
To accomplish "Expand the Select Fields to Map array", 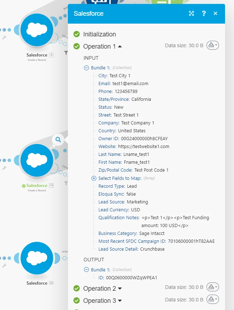I will [94, 178].
